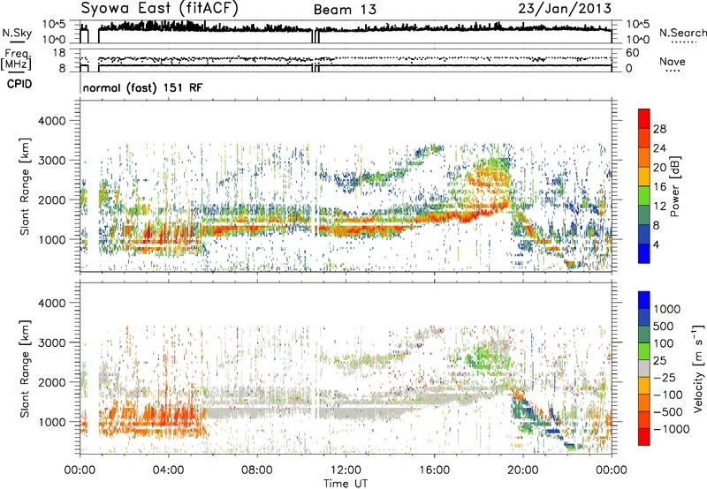
Task: Click the "Velocity [m s-1]" colorbar title
Action: coord(698,368)
